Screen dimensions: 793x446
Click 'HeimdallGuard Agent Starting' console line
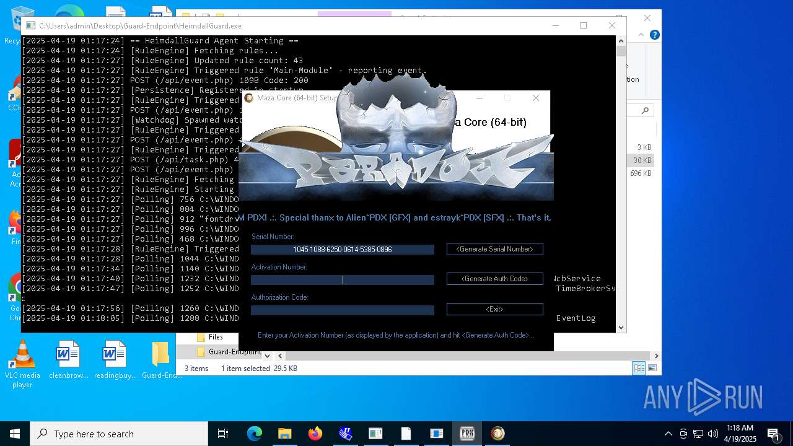[x=214, y=41]
